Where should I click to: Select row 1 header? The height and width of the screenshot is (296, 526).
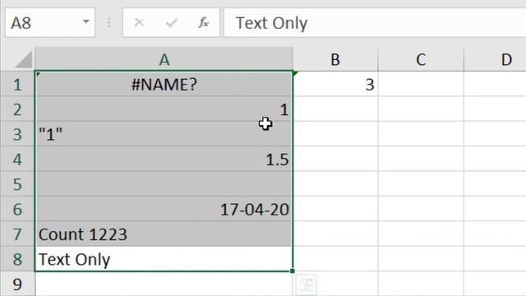[18, 84]
